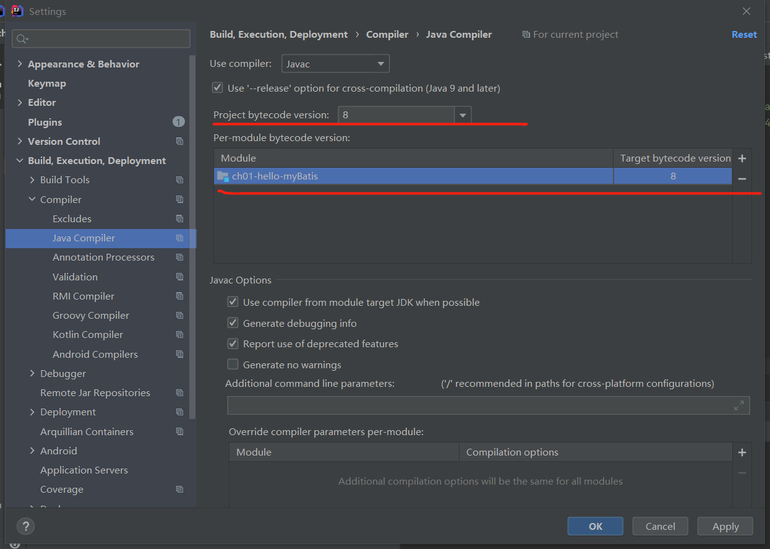Image resolution: width=770 pixels, height=549 pixels.
Task: Click the project-level icon next to RMI Compiler
Action: (179, 296)
